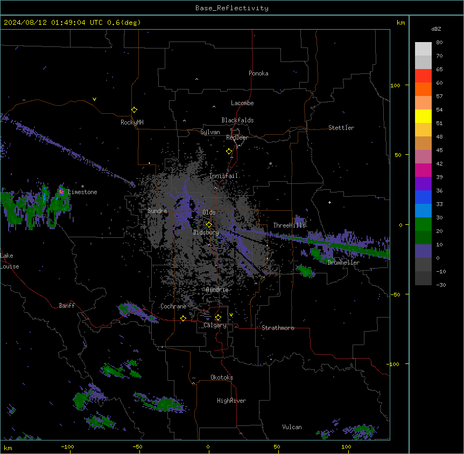This screenshot has width=464, height=454.
Task: Click the Ponoka city label
Action: 258,73
